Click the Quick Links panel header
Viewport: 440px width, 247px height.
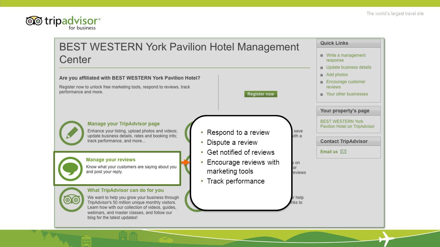pyautogui.click(x=349, y=43)
